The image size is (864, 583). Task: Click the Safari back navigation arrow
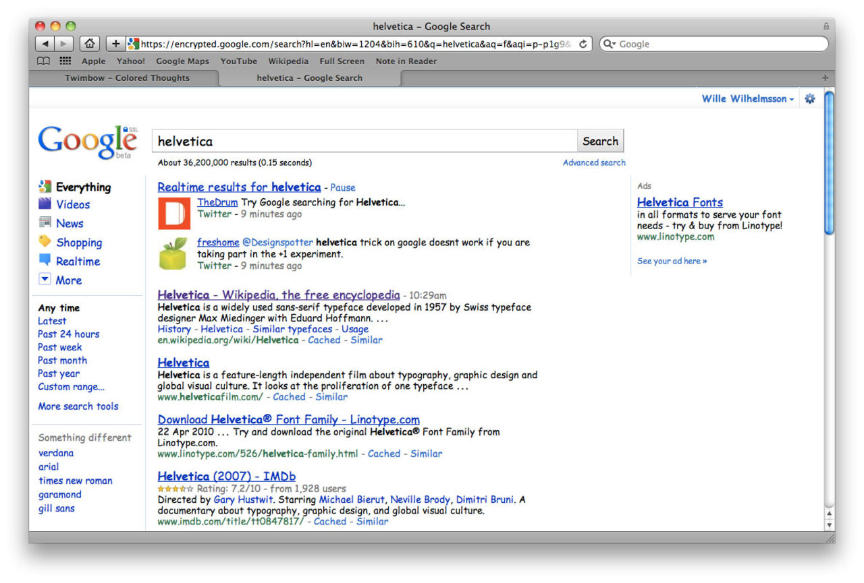45,44
